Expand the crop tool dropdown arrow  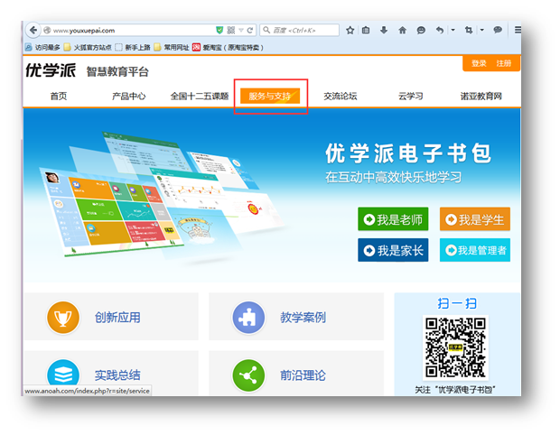tap(481, 30)
